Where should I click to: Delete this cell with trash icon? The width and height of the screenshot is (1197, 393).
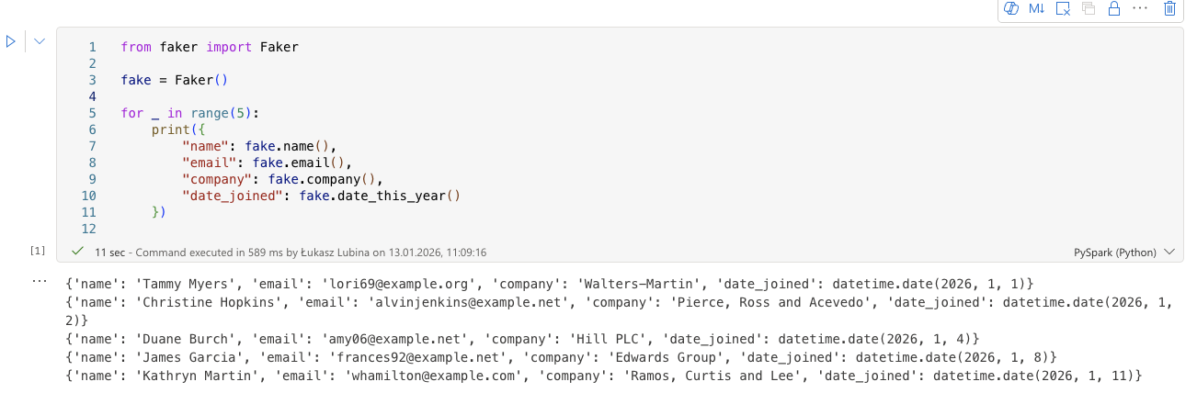coord(1169,8)
